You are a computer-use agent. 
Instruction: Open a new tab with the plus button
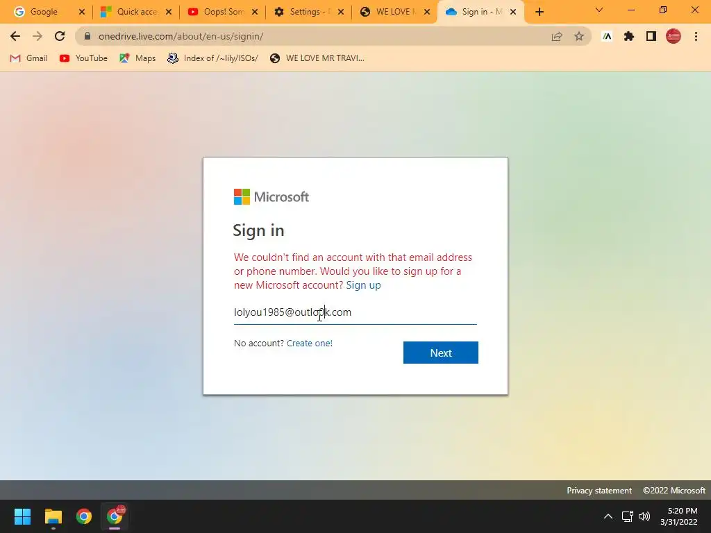click(539, 12)
